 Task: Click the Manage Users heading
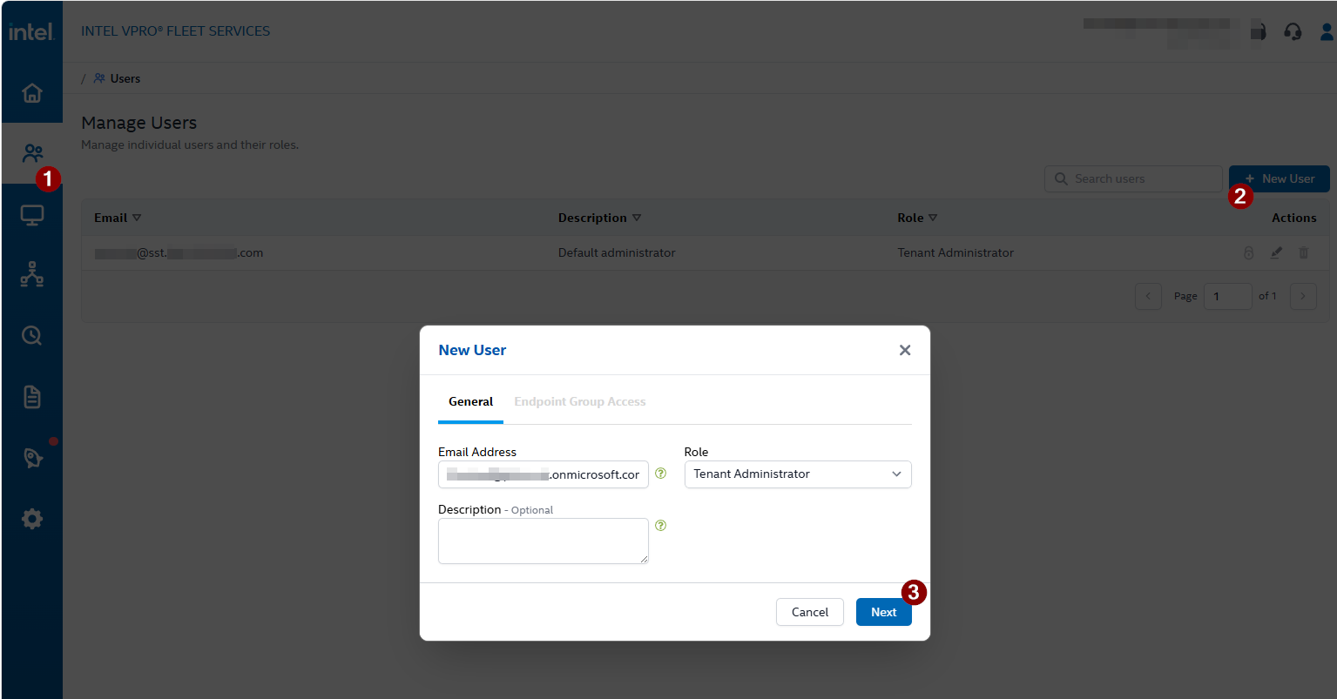139,123
